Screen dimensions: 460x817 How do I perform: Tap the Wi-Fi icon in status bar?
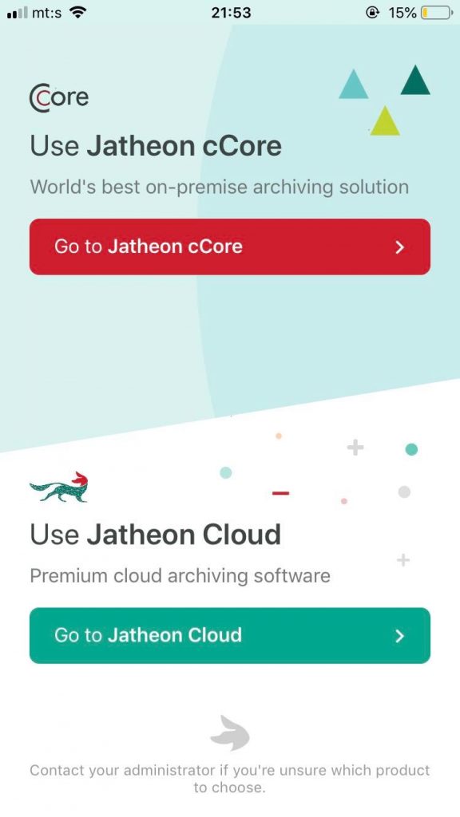(78, 12)
